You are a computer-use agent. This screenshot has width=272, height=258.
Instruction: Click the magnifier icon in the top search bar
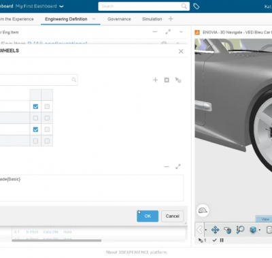pyautogui.click(x=184, y=6)
